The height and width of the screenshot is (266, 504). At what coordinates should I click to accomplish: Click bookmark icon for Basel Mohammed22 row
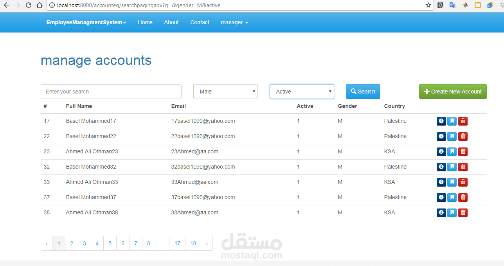pos(452,137)
